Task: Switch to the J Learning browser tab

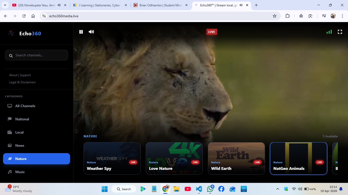Action: tap(100, 5)
